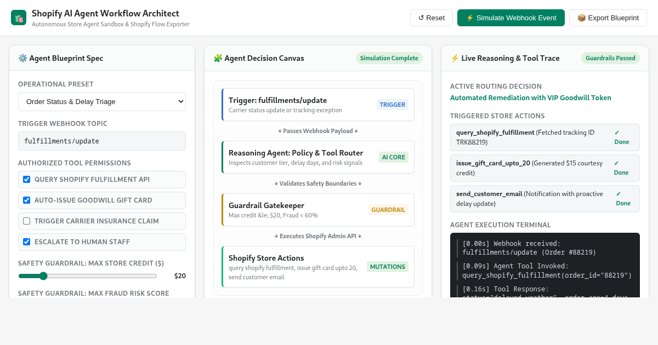This screenshot has width=658, height=345.
Task: Click the Webhook received terminal line
Action: [545, 248]
